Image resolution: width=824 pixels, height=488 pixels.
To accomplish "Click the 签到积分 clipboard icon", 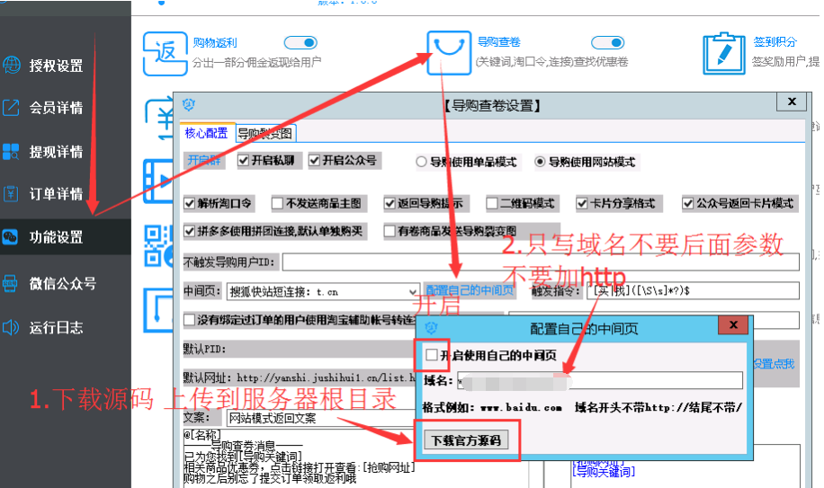I will pos(722,53).
